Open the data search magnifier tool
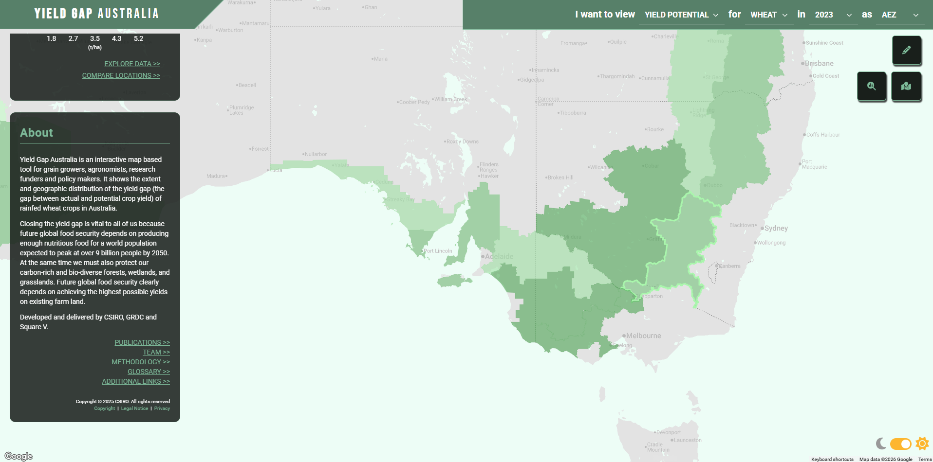This screenshot has height=462, width=933. pos(871,86)
